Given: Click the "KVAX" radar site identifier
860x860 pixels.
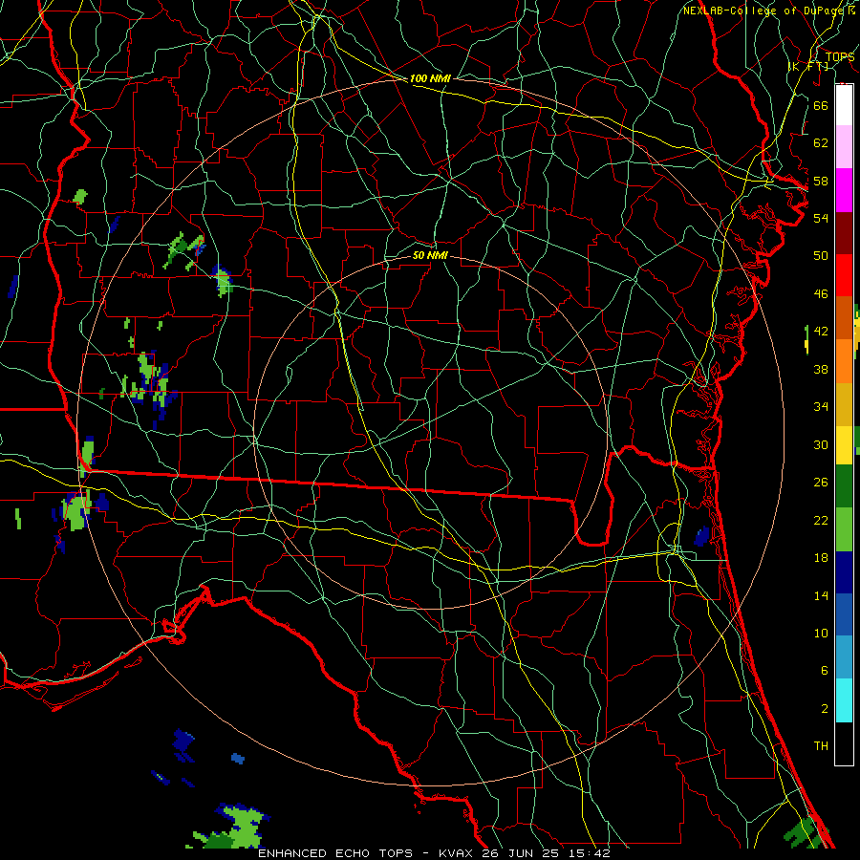Looking at the screenshot, I should tap(456, 853).
